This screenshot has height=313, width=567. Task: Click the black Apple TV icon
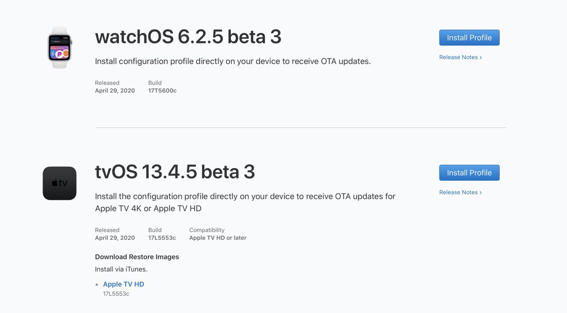pyautogui.click(x=60, y=183)
